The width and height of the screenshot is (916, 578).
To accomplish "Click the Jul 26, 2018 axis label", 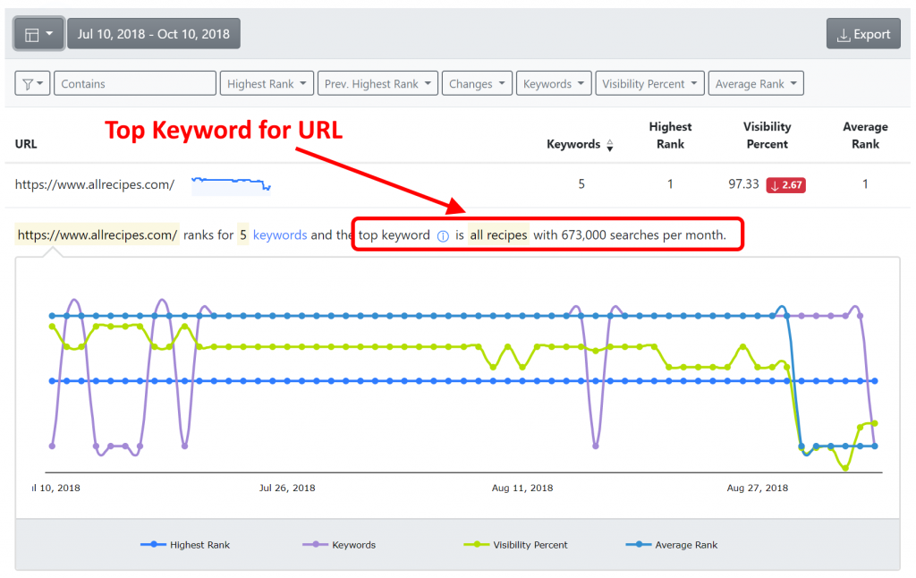I will [x=287, y=488].
